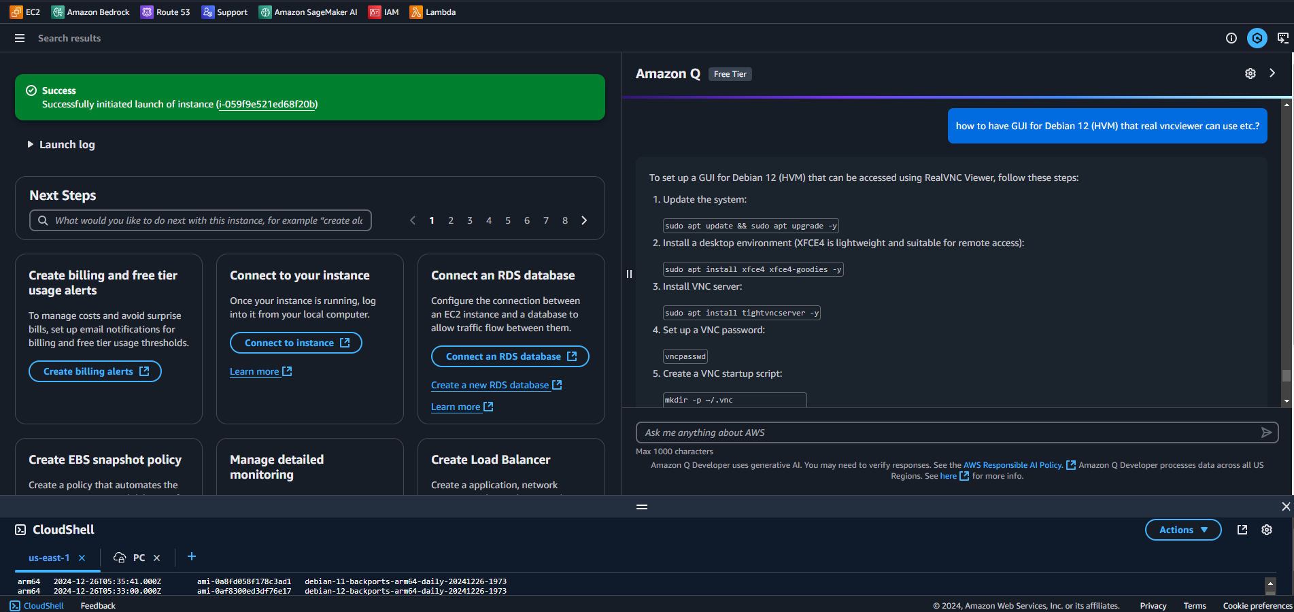Open Learn more under Connect to your instance
The image size is (1294, 612).
point(261,371)
